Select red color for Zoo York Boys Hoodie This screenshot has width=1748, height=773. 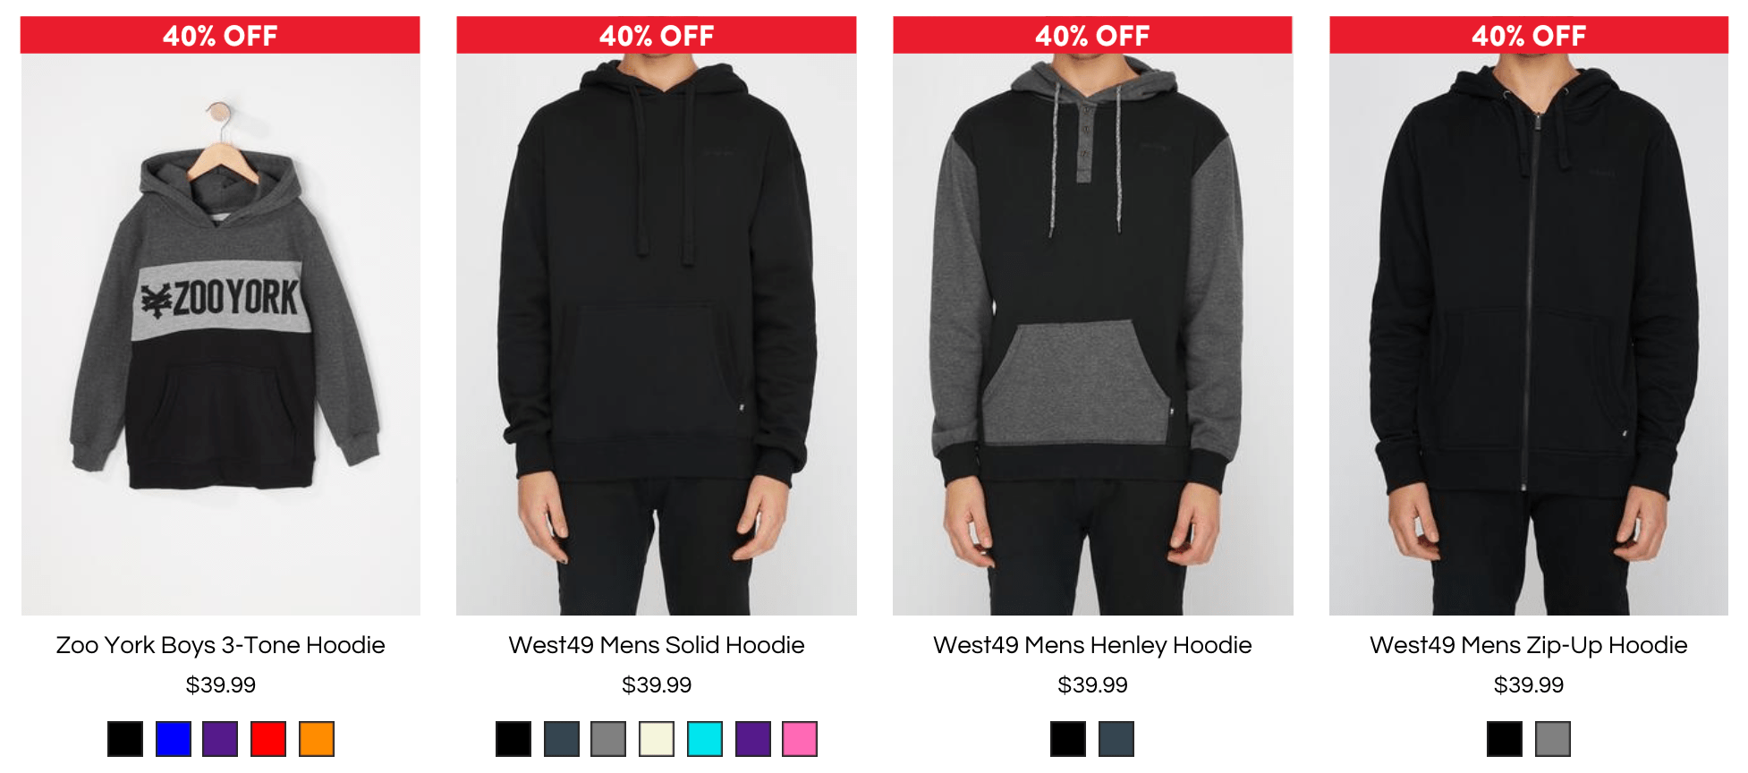[268, 739]
